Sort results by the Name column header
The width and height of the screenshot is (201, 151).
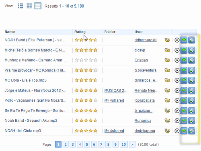coord(10,32)
